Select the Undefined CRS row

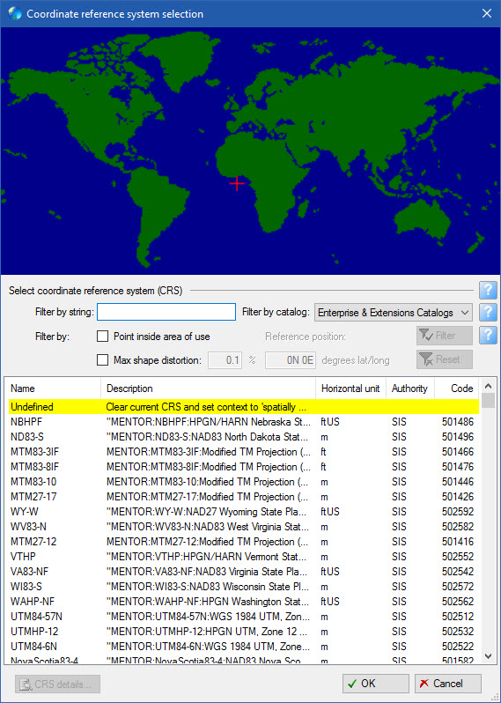click(244, 407)
